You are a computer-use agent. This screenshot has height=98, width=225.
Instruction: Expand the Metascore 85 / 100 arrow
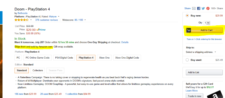(x=85, y=20)
